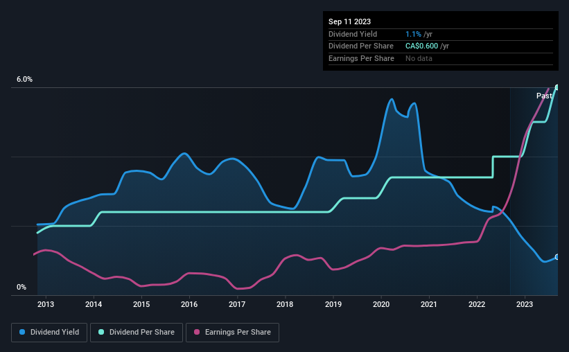Click the 0% y-axis label
Screen dimensions: 569x352
[21, 287]
